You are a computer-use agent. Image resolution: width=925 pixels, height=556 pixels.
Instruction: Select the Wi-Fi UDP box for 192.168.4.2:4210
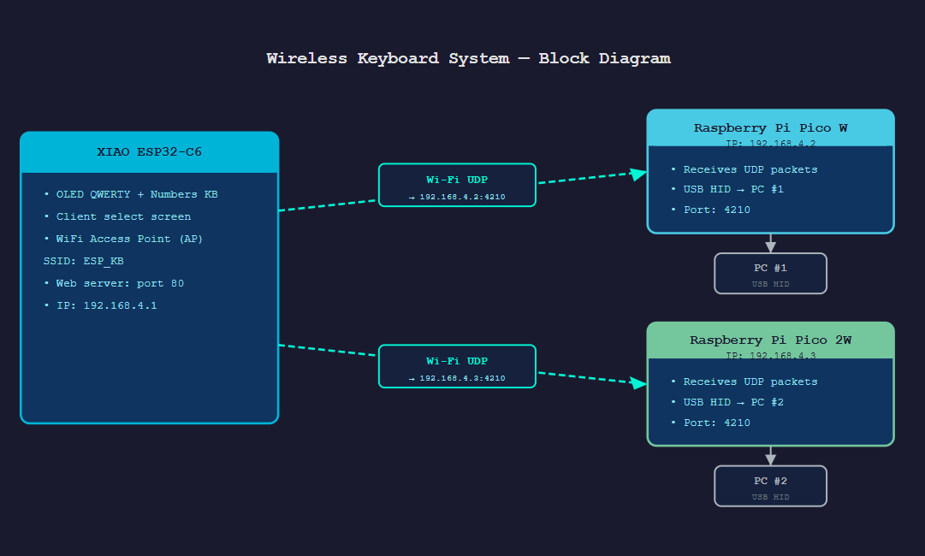(457, 185)
